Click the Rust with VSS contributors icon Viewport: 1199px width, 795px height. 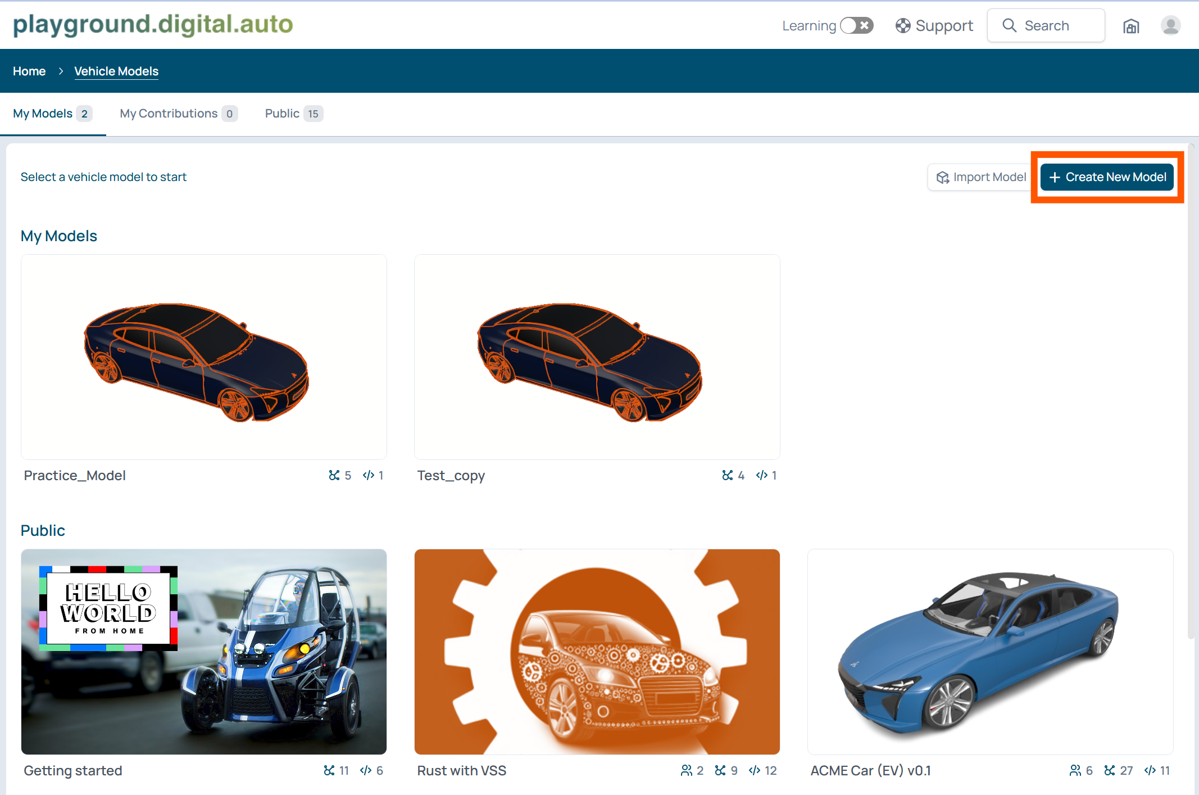point(686,770)
